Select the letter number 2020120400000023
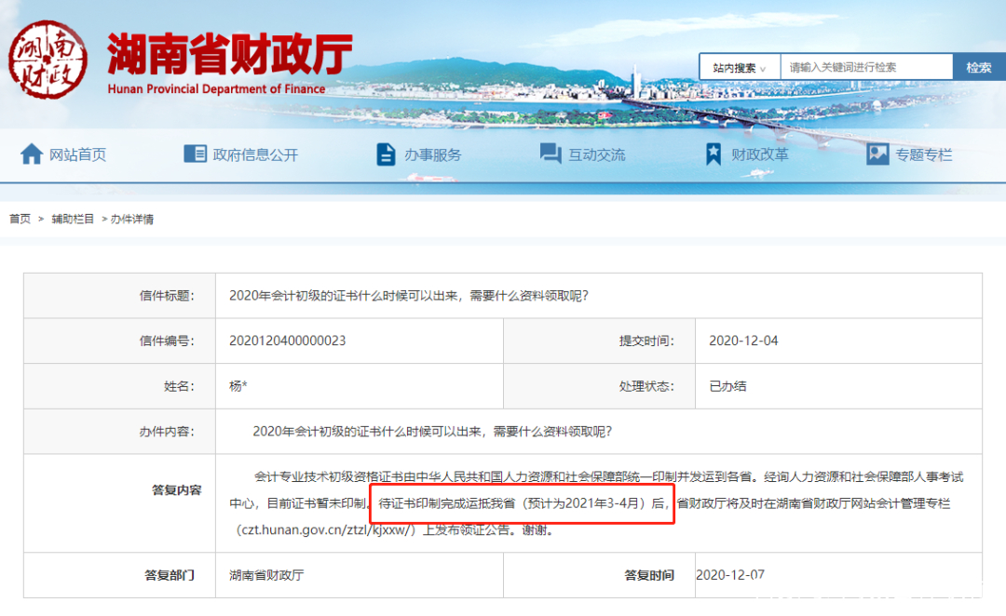This screenshot has width=1006, height=616. [x=288, y=341]
